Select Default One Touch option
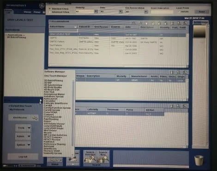 pos(20,106)
